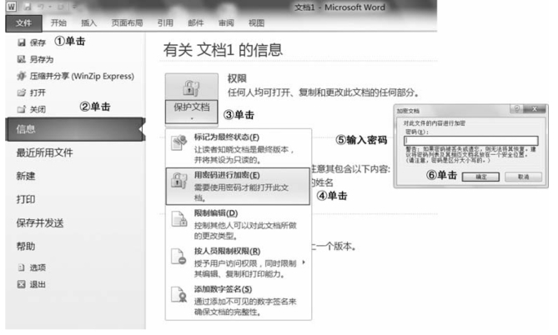This screenshot has width=558, height=335.
Task: Click the 密码 input field in dialog
Action: coord(470,141)
